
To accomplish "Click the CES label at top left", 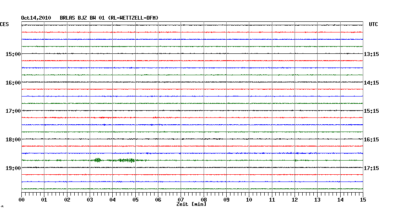I will 4,25.
